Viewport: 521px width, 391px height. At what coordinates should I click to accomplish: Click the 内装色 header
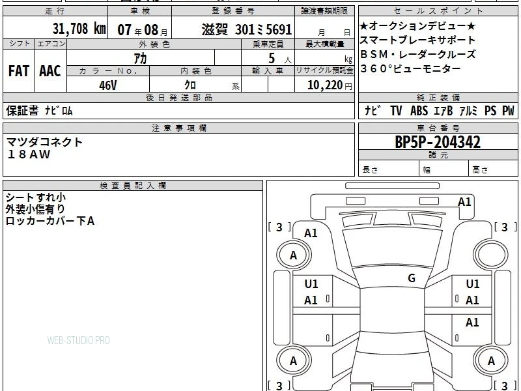click(195, 71)
